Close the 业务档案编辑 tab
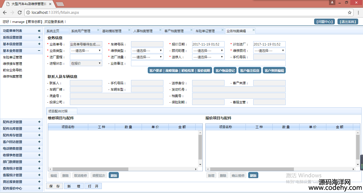 [x=254, y=30]
